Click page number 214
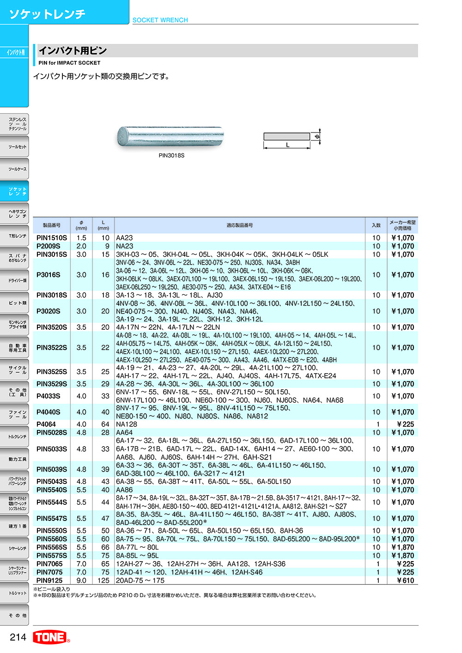This screenshot has width=462, height=653. tap(18, 637)
